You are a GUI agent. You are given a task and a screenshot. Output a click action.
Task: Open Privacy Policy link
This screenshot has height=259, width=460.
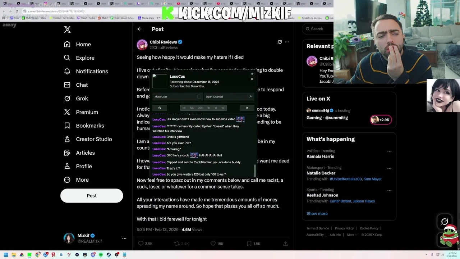[344, 228]
